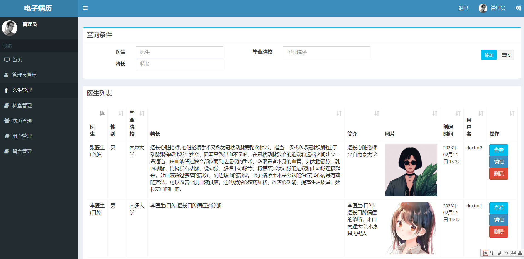The height and width of the screenshot is (259, 524).
Task: Focus the 特长 search input field
Action: click(179, 64)
